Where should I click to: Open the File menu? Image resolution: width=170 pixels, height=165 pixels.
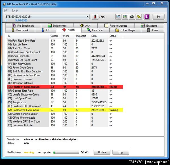(6, 10)
